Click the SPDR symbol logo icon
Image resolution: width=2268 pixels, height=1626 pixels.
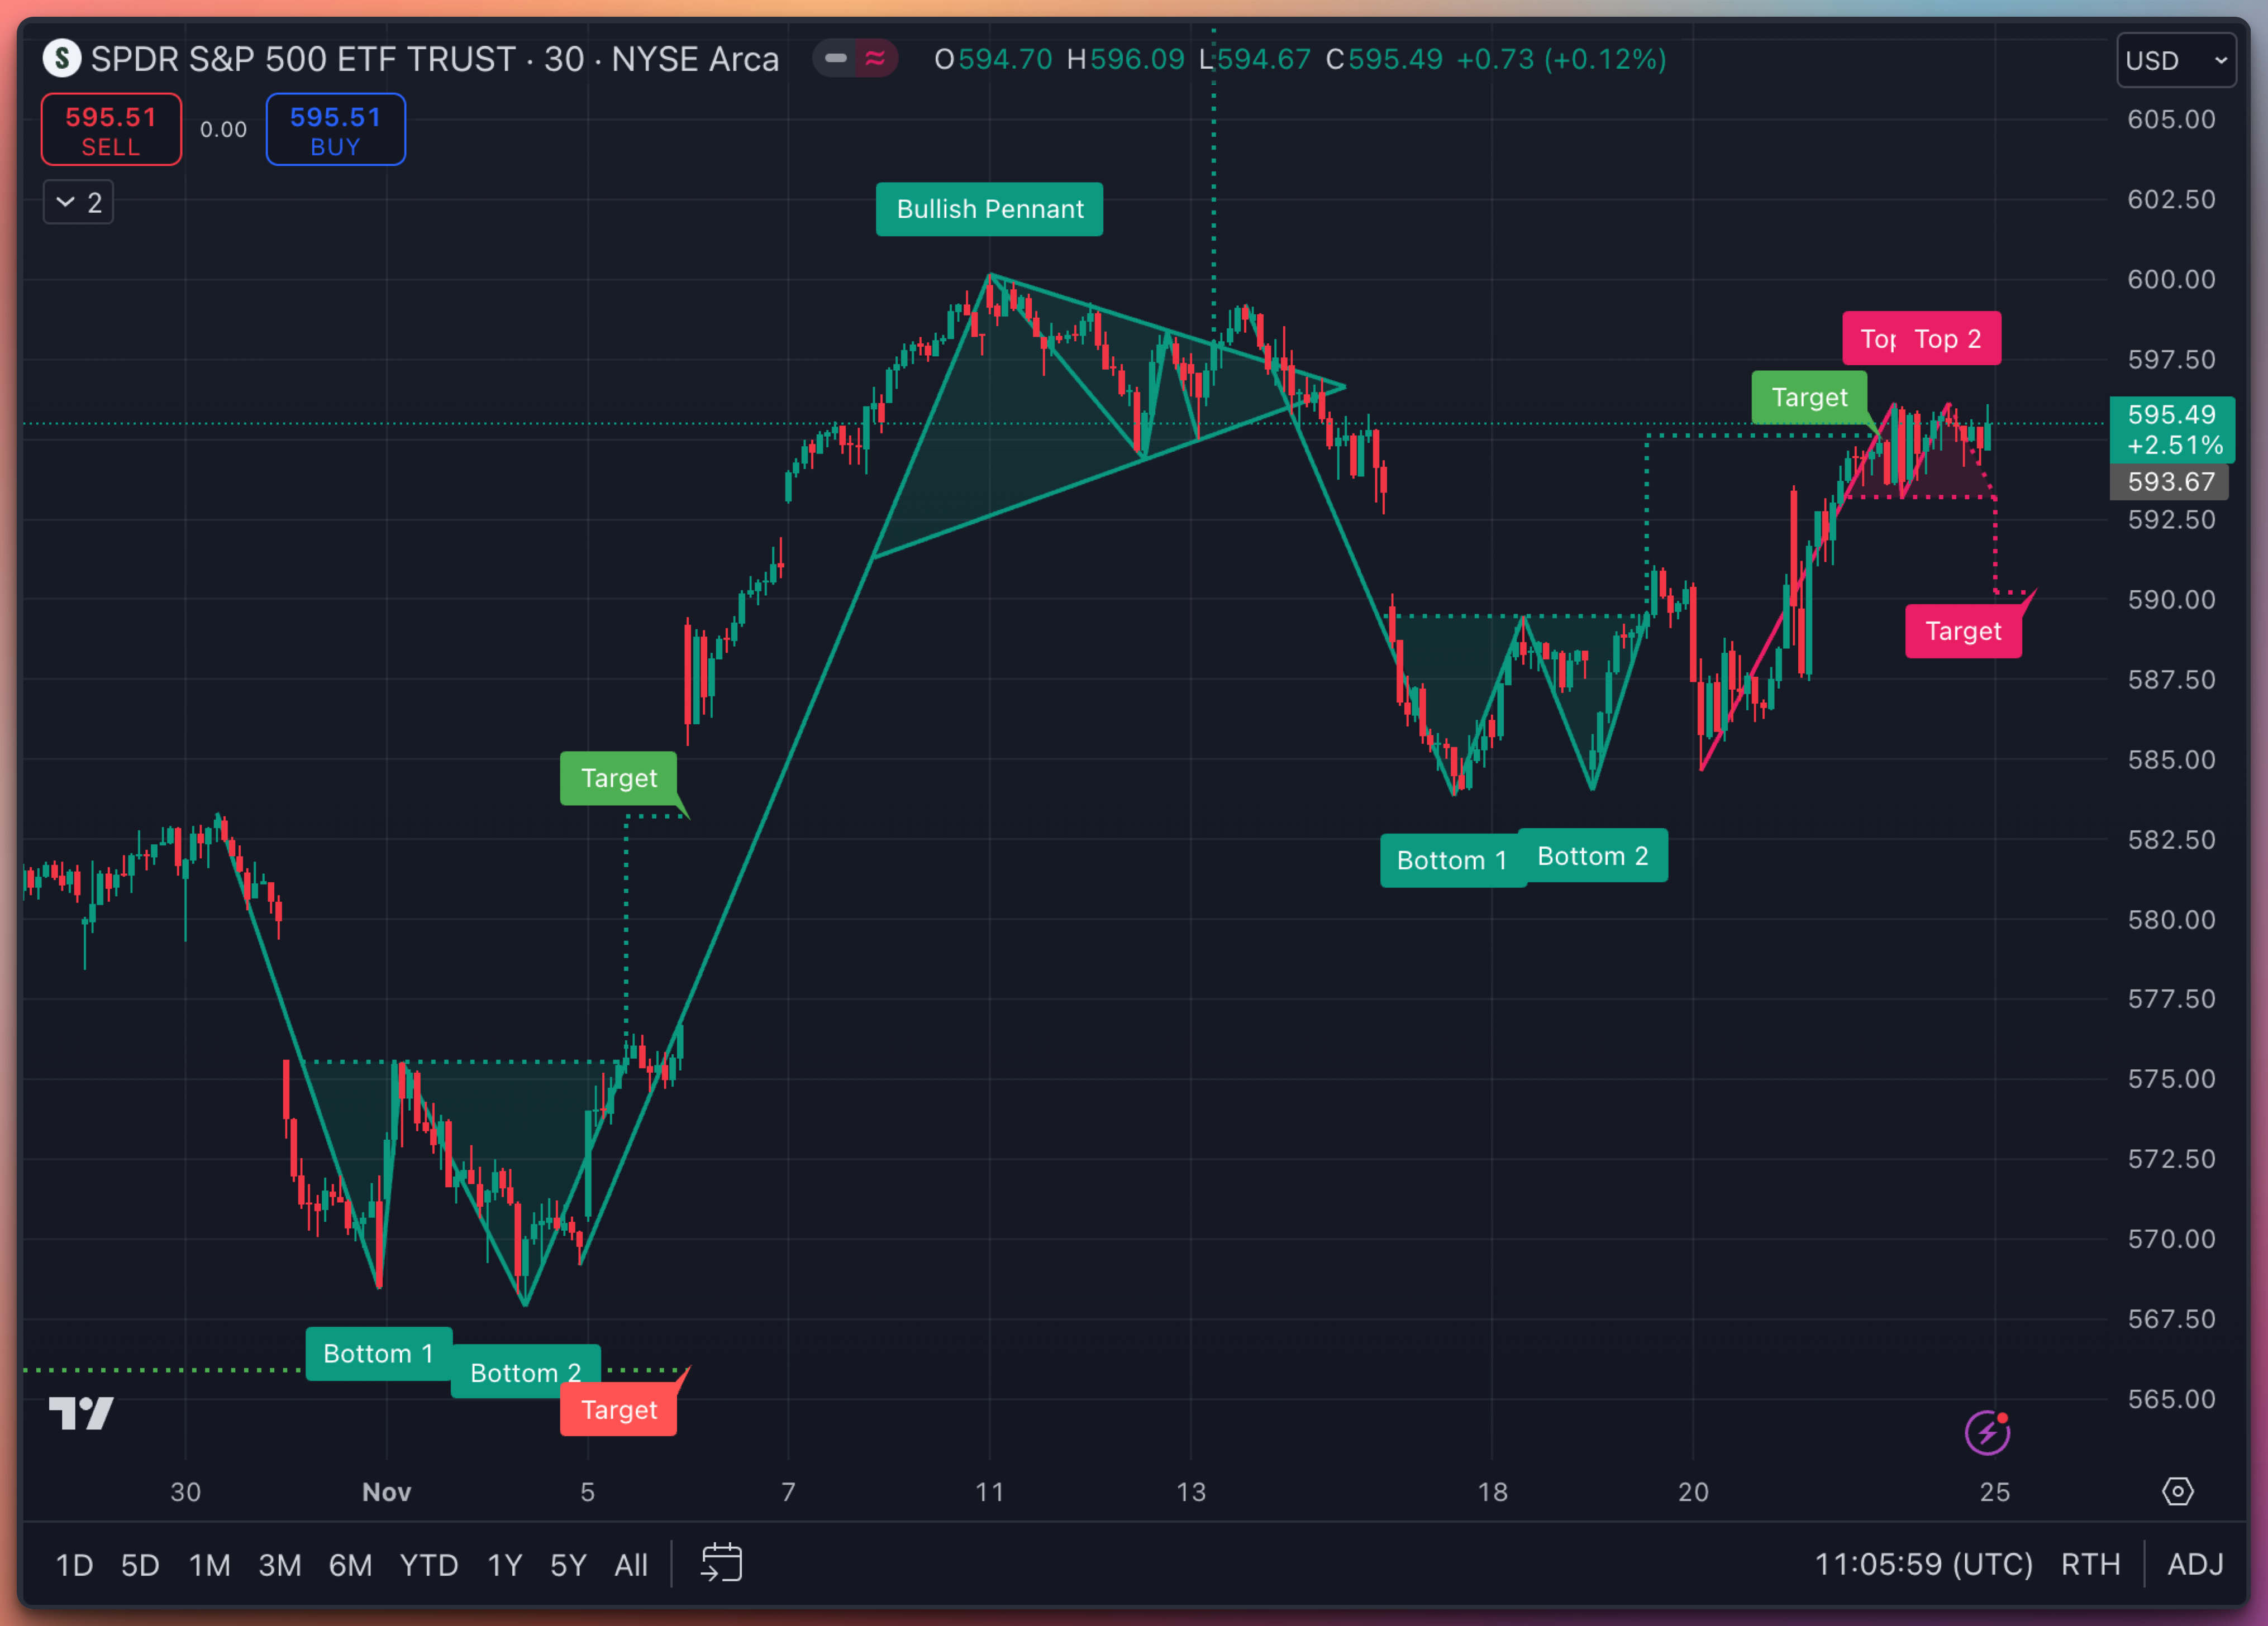tap(62, 58)
